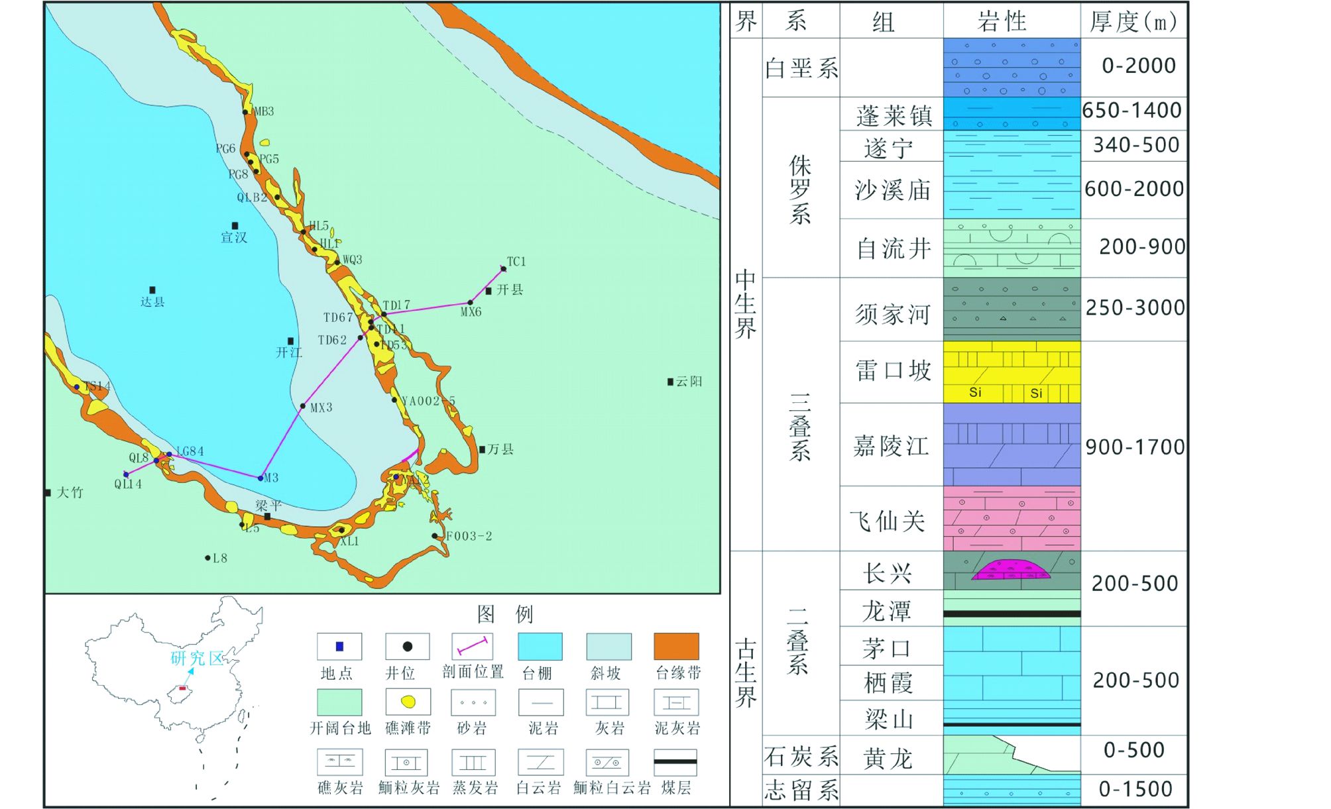Click the 煤层 black bar legend icon
This screenshot has width=1331, height=809.
(675, 762)
